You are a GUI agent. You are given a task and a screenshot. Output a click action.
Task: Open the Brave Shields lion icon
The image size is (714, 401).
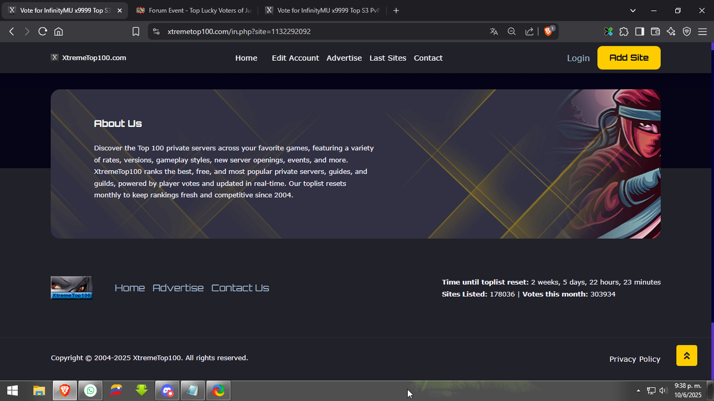point(549,31)
